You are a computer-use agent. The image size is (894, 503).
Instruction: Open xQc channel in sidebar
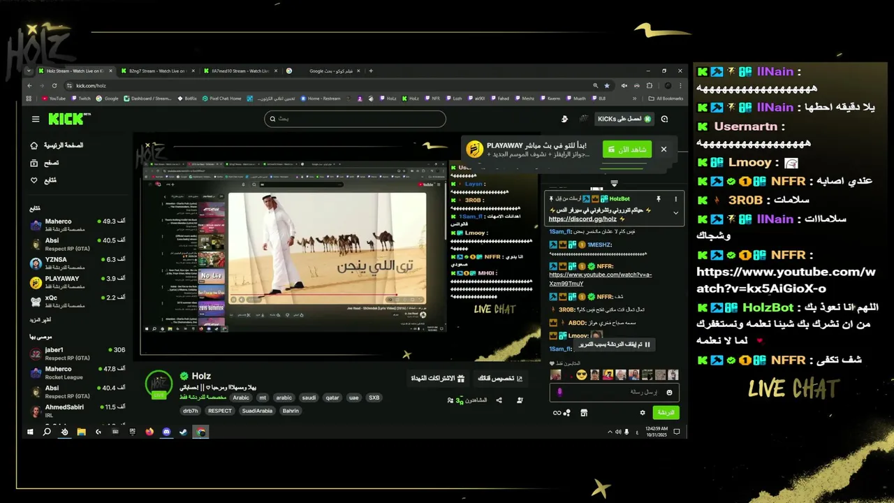[78, 301]
